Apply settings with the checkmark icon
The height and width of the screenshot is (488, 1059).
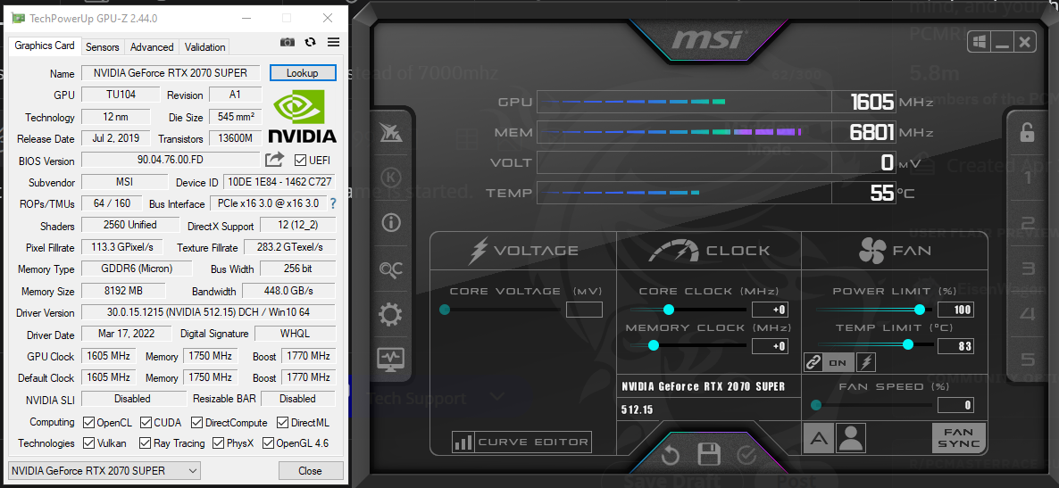(746, 456)
